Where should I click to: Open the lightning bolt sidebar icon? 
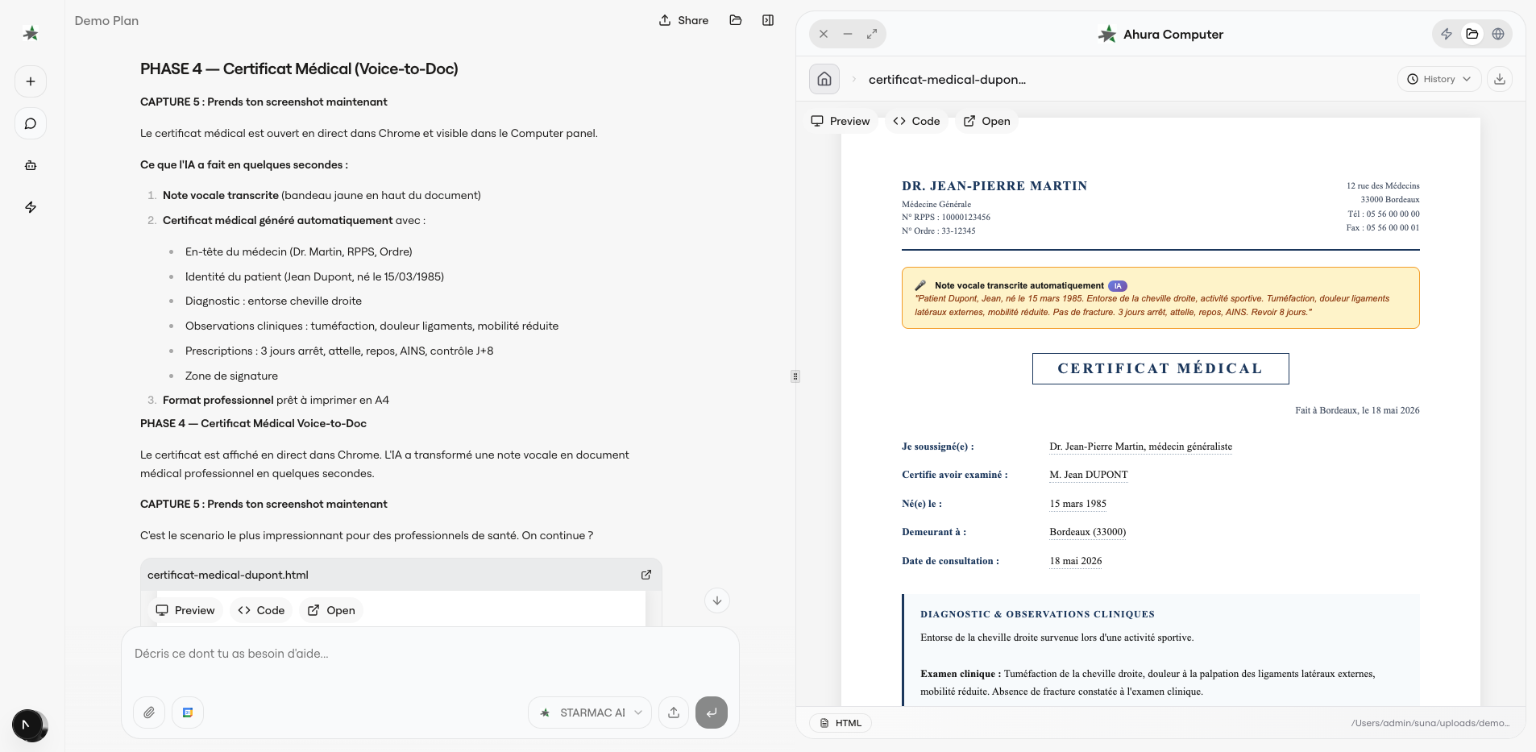(31, 207)
